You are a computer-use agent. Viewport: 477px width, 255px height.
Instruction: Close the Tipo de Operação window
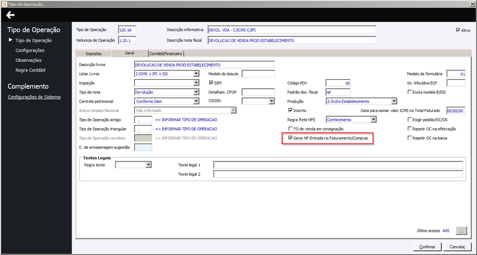point(472,4)
